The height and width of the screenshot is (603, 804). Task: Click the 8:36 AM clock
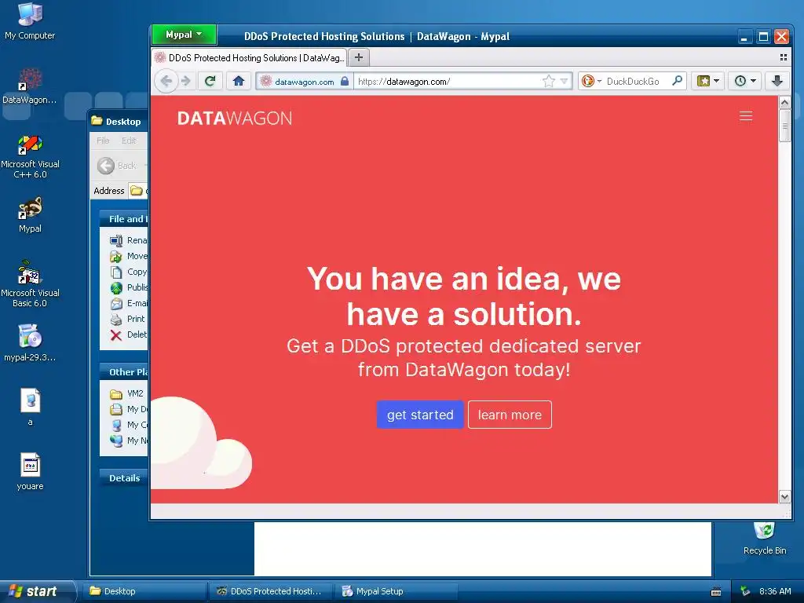pyautogui.click(x=775, y=591)
